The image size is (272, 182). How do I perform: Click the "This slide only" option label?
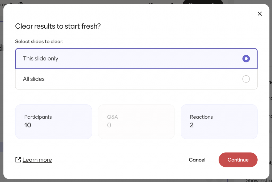click(x=41, y=59)
